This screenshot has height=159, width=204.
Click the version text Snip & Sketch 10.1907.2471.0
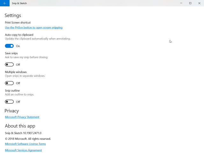(23, 133)
